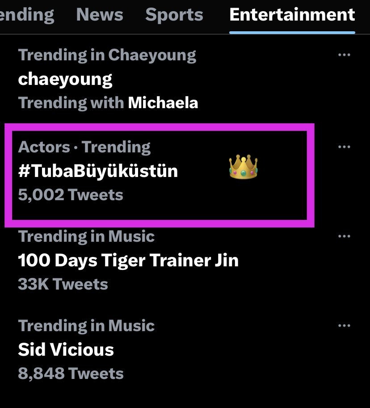Click the crown emoji next to #TubaBüyüküstün
This screenshot has height=408, width=370.
pyautogui.click(x=243, y=168)
